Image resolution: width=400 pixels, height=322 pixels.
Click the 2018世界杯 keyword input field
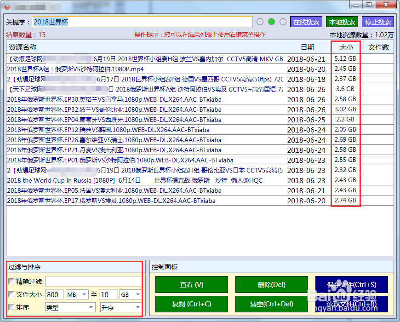coord(138,22)
